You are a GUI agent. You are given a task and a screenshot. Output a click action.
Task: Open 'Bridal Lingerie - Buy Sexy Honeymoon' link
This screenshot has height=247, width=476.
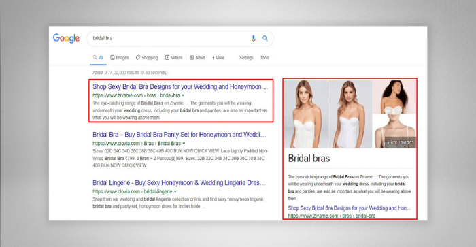(179, 183)
